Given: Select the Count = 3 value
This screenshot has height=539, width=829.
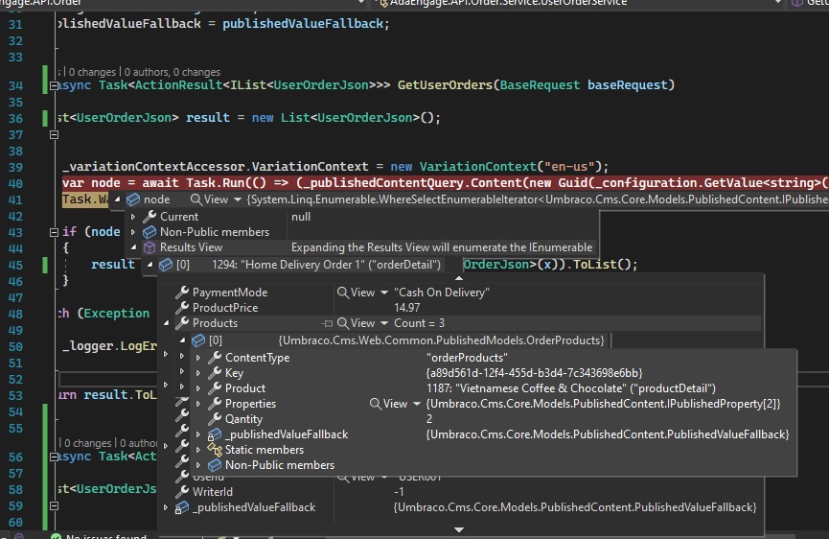Looking at the screenshot, I should (419, 323).
